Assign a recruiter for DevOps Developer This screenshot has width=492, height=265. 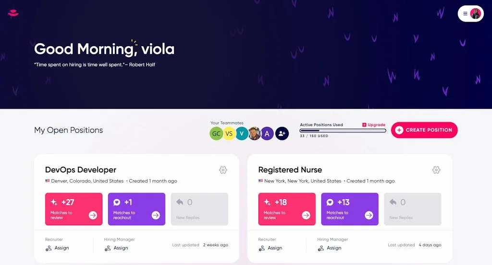[58, 248]
